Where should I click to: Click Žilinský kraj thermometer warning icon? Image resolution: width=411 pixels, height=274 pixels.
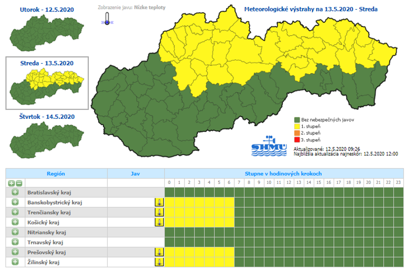[159, 262]
